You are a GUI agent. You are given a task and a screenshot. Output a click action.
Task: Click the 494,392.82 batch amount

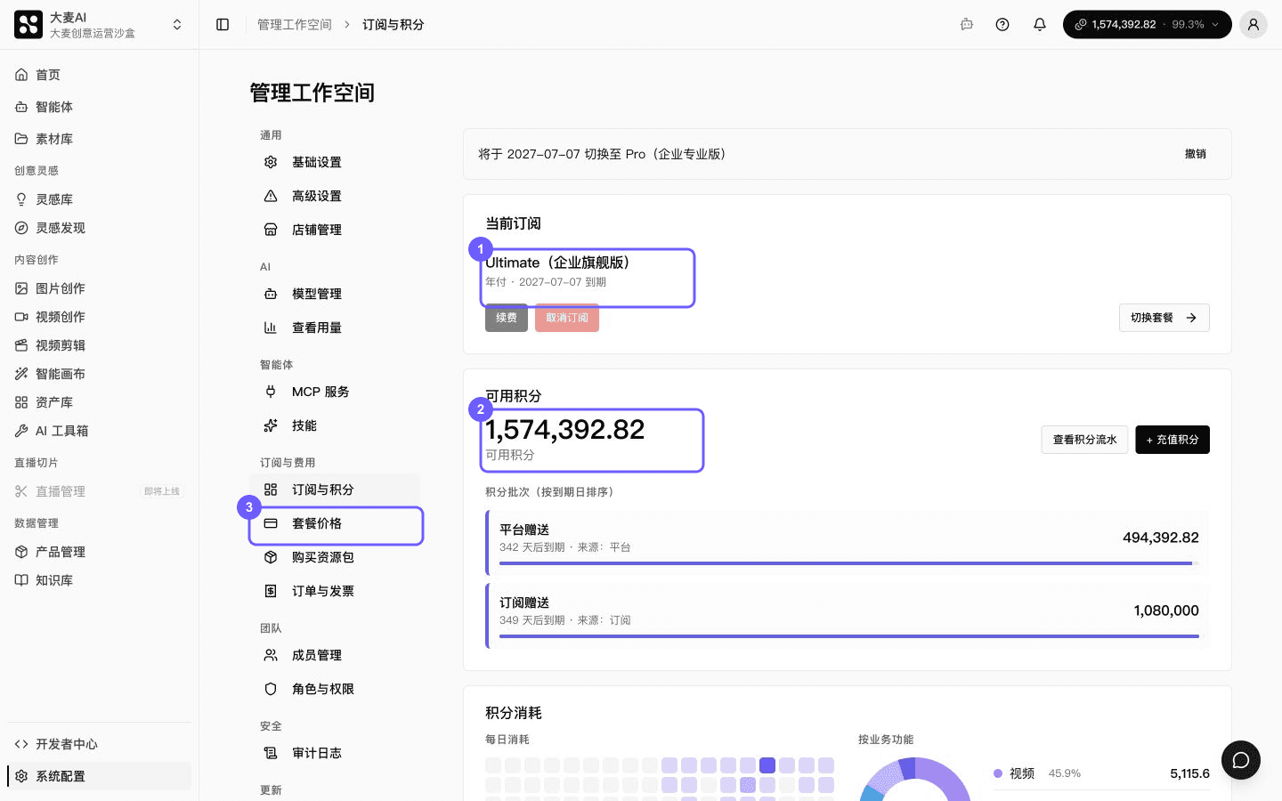1160,538
